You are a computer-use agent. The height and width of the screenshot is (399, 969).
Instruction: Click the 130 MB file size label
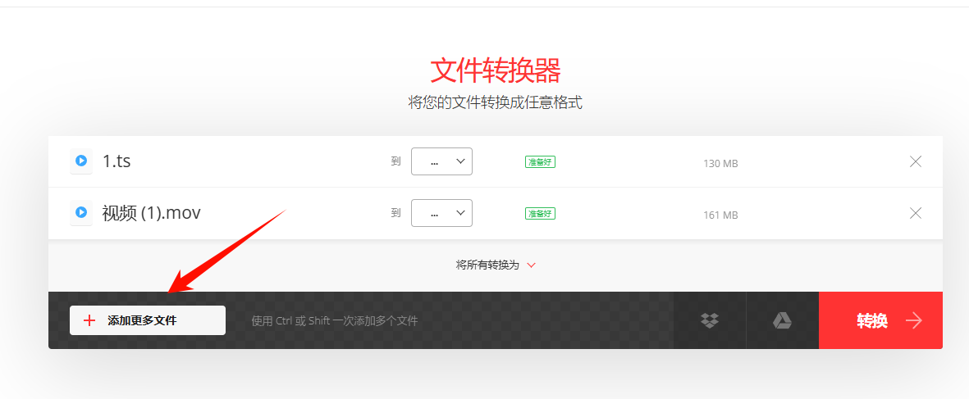720,164
